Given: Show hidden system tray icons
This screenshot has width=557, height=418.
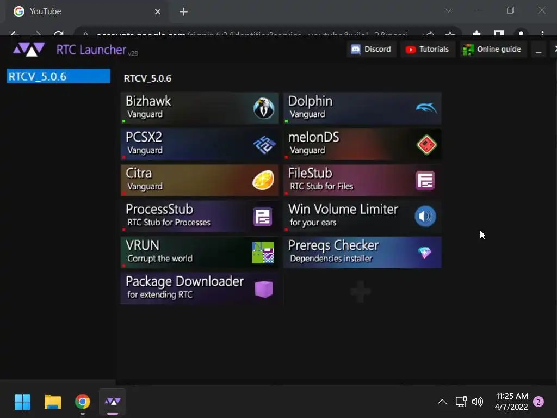Looking at the screenshot, I should coord(442,402).
